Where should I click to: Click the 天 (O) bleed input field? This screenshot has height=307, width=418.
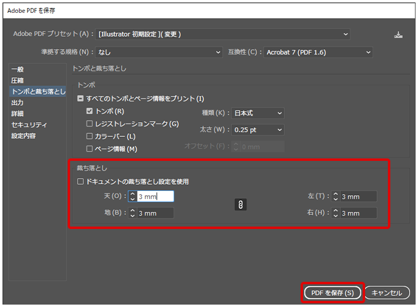click(x=156, y=196)
